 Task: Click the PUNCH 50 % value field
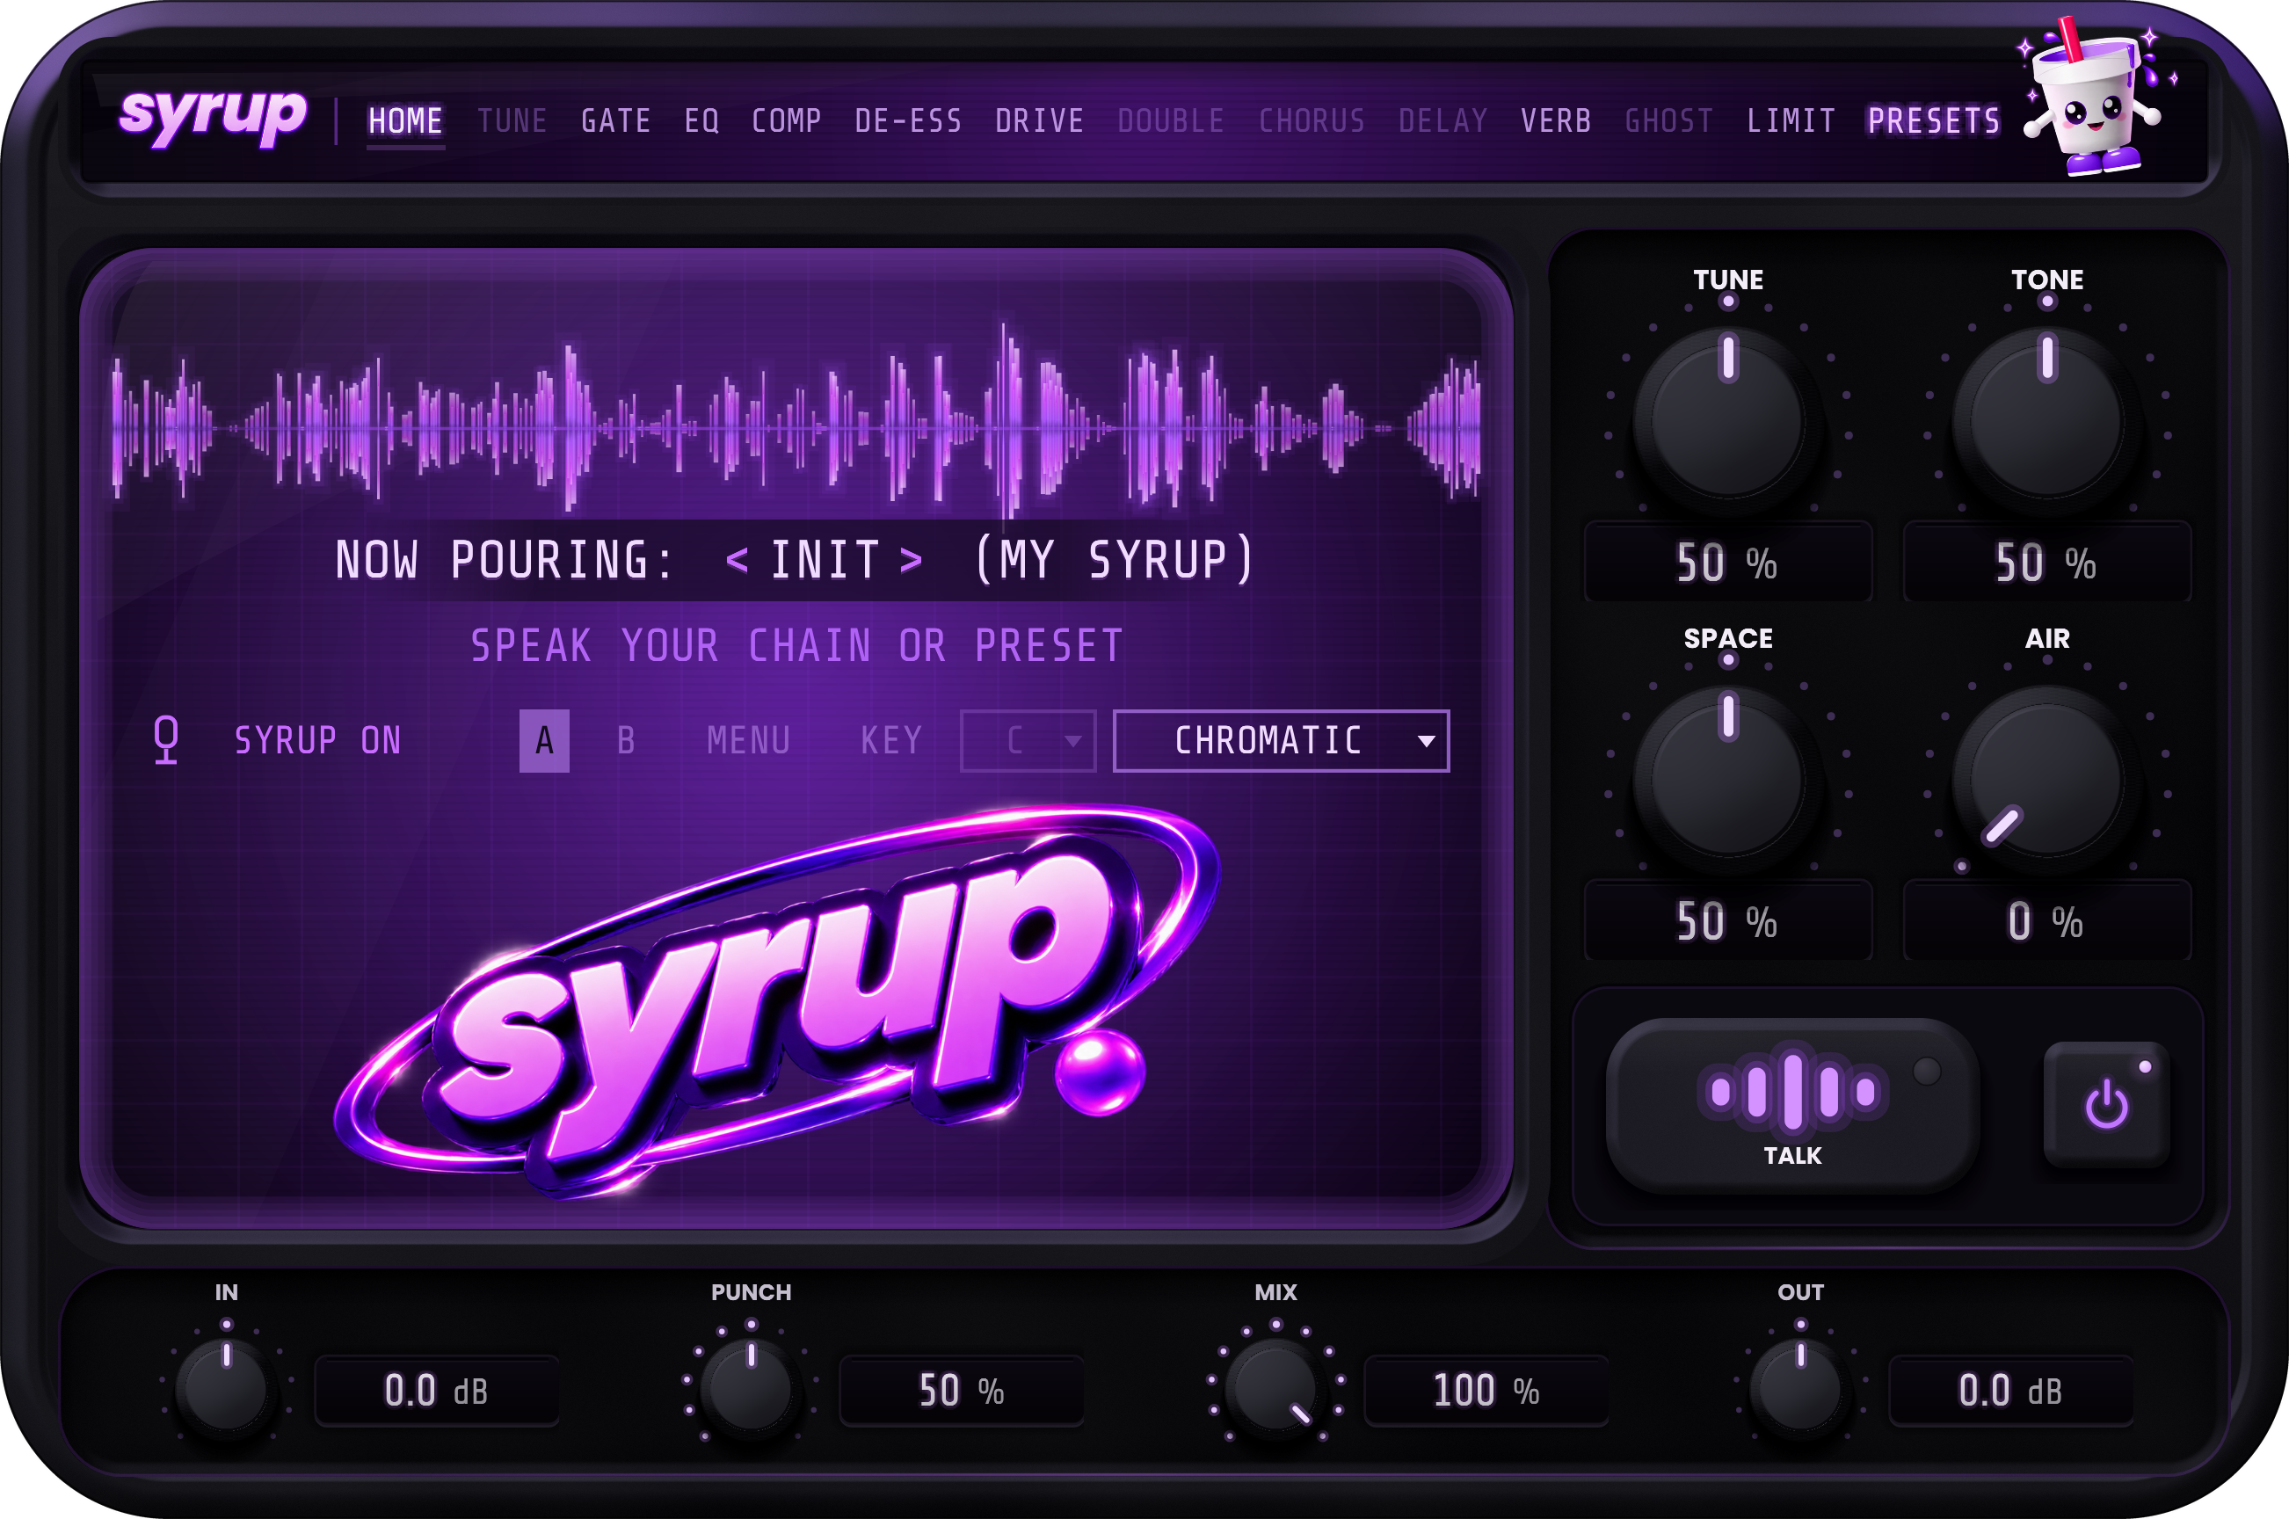tap(962, 1392)
